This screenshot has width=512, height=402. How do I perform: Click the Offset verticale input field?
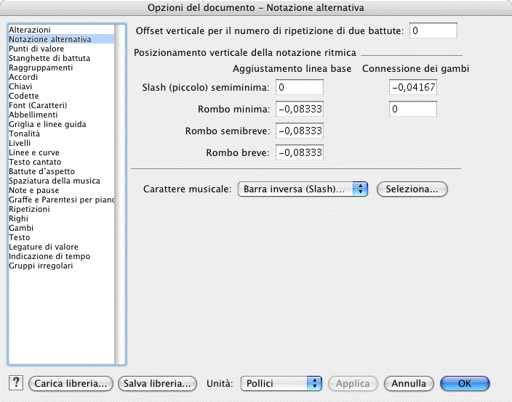[x=433, y=30]
